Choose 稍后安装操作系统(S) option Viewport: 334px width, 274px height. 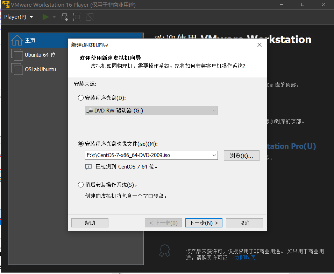point(81,185)
